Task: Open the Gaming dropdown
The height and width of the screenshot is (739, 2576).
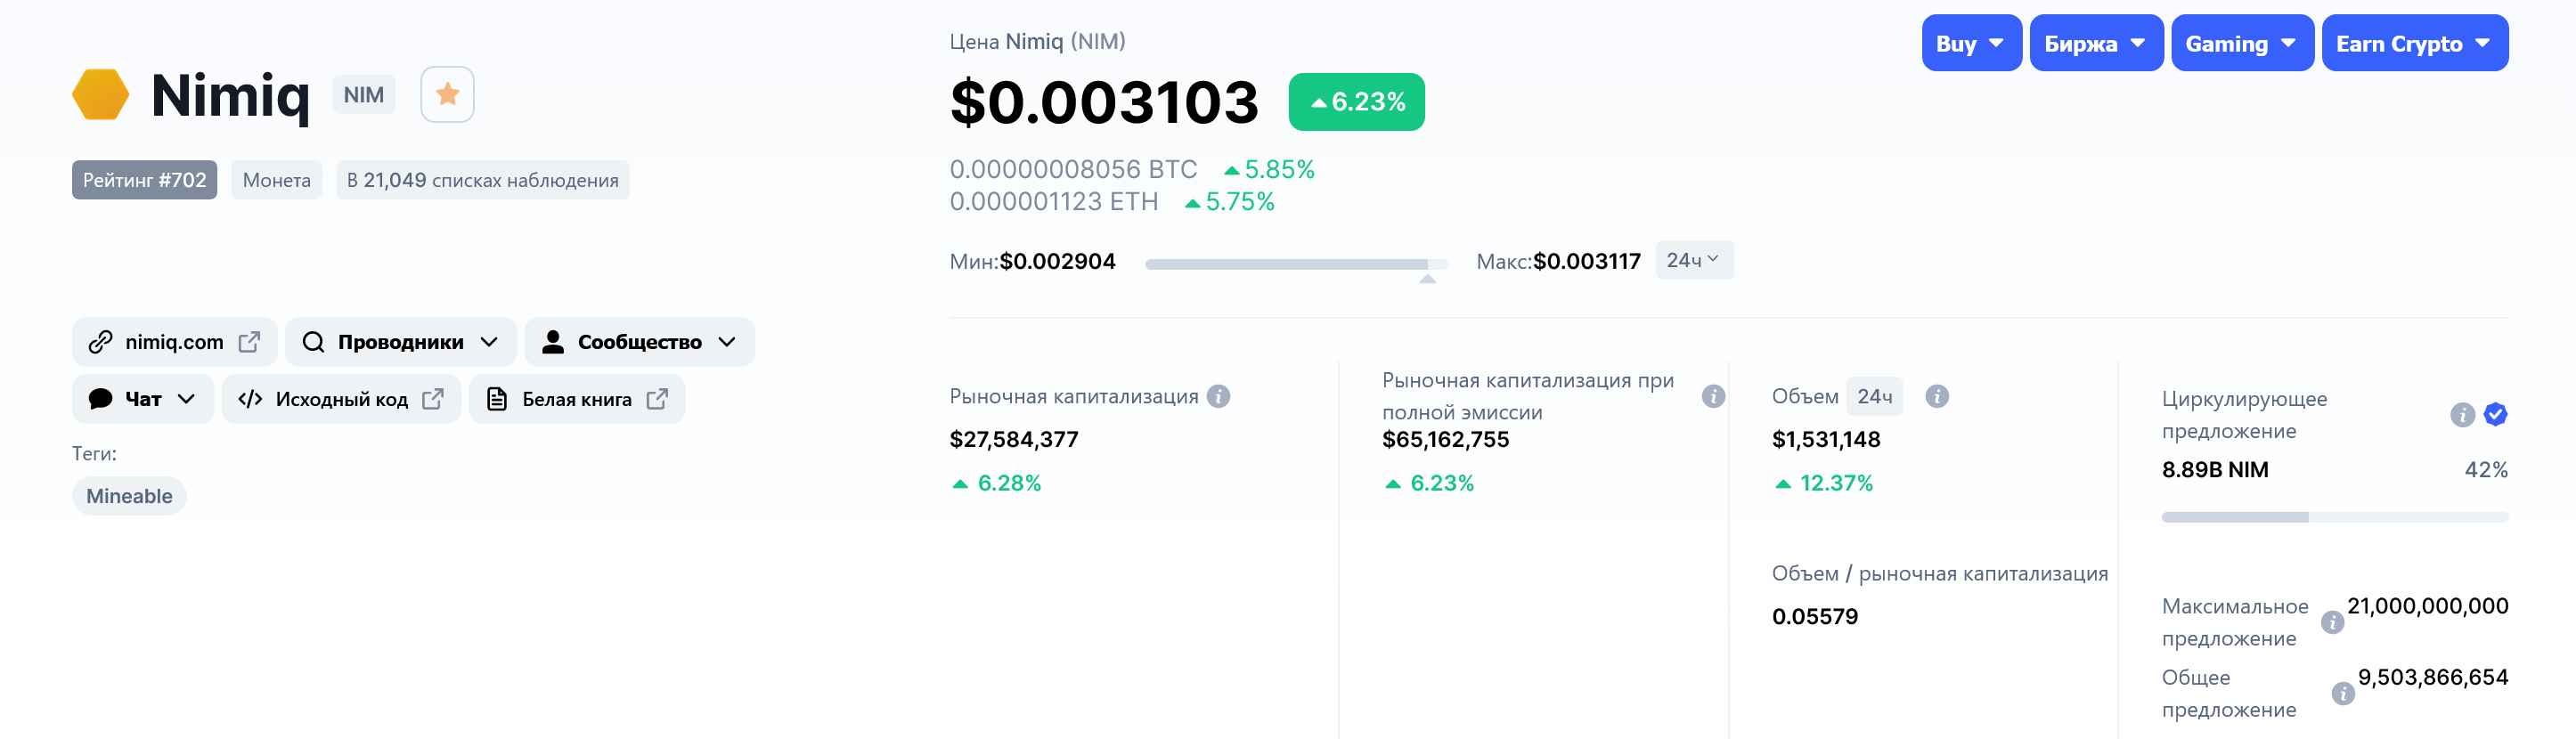Action: click(x=2241, y=43)
